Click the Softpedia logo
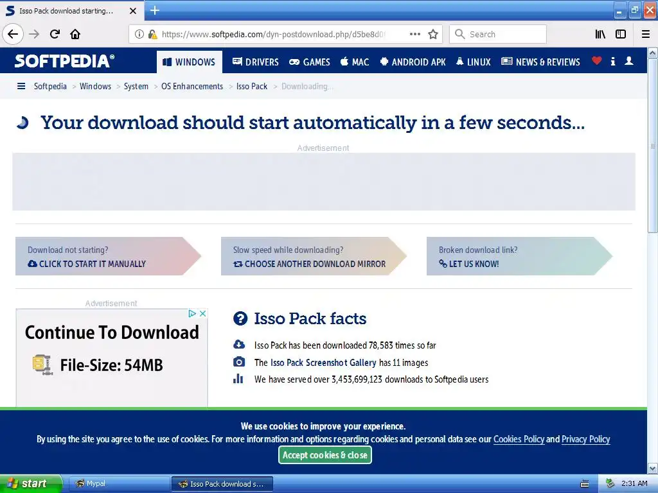658x493 pixels. tap(65, 61)
